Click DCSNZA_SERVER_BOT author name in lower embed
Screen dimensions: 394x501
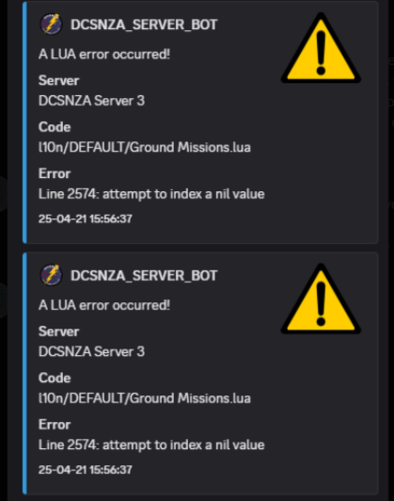coord(144,275)
